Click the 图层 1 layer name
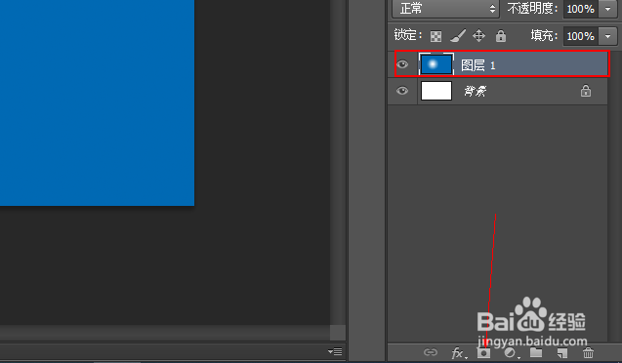 point(478,65)
